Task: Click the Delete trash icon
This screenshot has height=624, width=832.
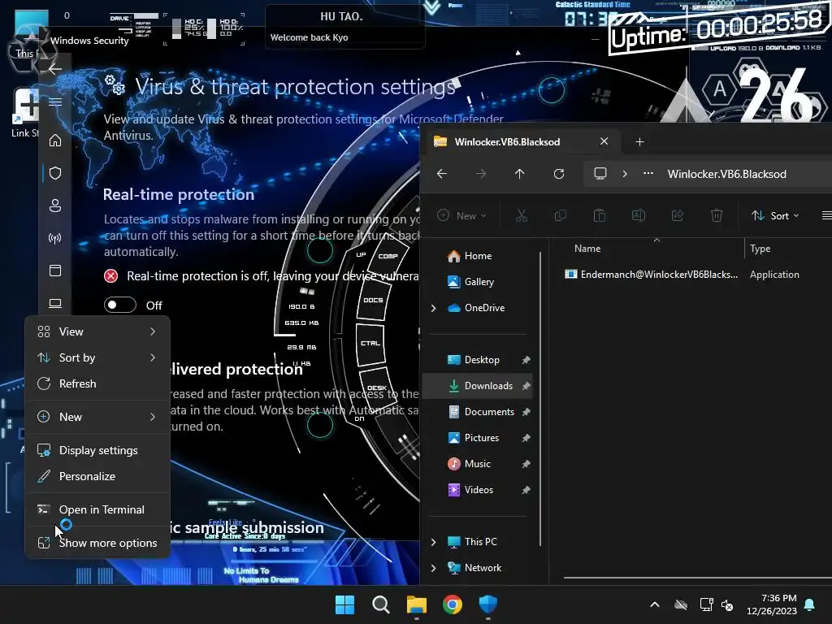Action: 717,215
